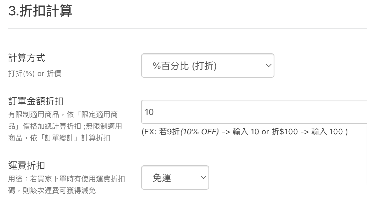Click the chevron arrow of the %百分比 dropdown
Viewport: 367px width, 202px height.
[268, 66]
